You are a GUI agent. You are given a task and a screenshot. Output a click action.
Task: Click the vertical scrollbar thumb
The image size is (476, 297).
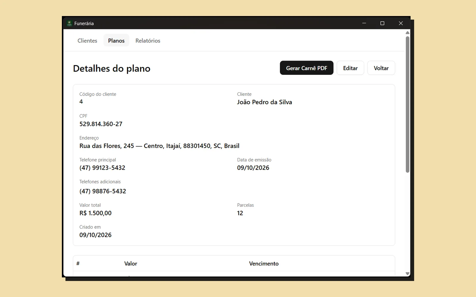click(408, 104)
